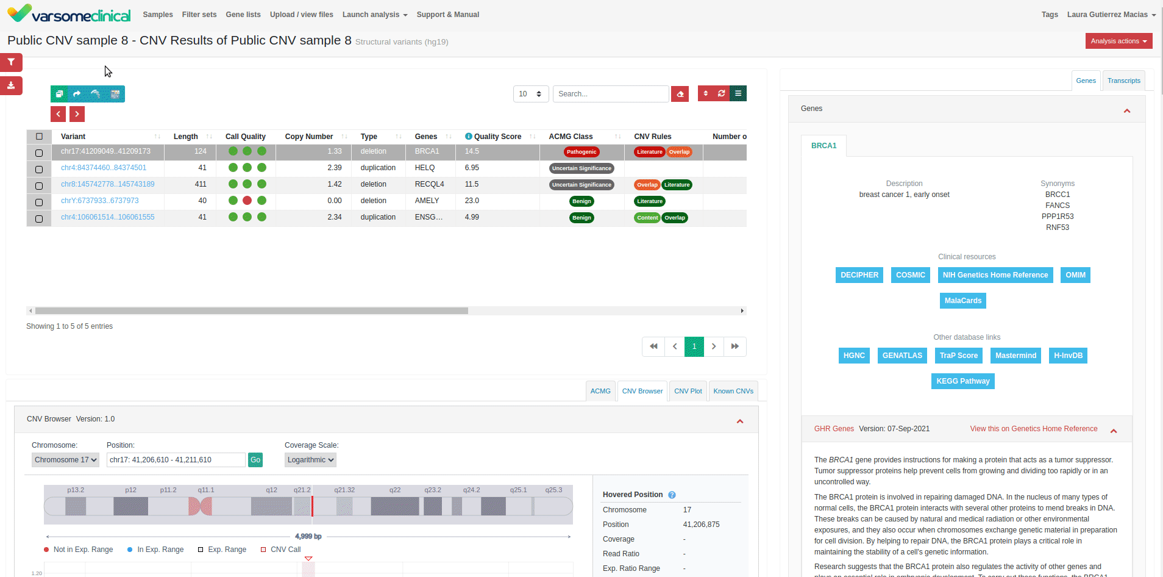Screen dimensions: 1163x577
Task: Open the Launch analysis menu
Action: coord(374,15)
